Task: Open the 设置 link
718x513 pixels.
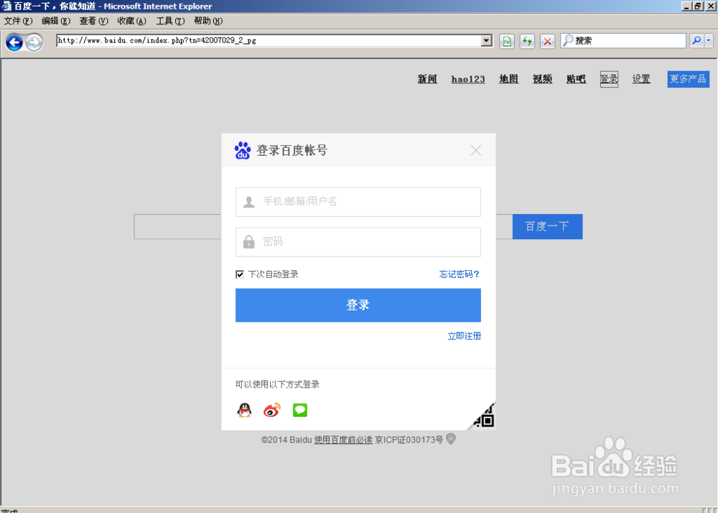Action: point(641,79)
